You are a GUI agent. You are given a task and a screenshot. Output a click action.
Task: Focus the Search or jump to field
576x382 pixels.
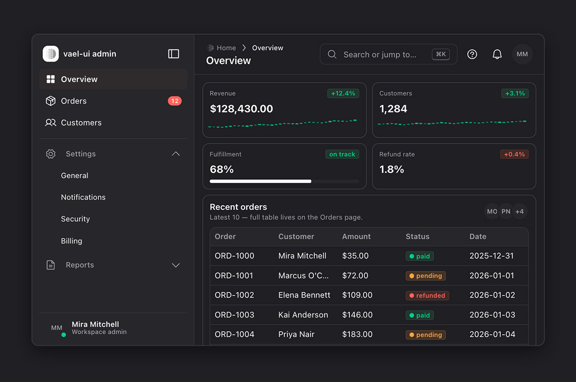388,54
